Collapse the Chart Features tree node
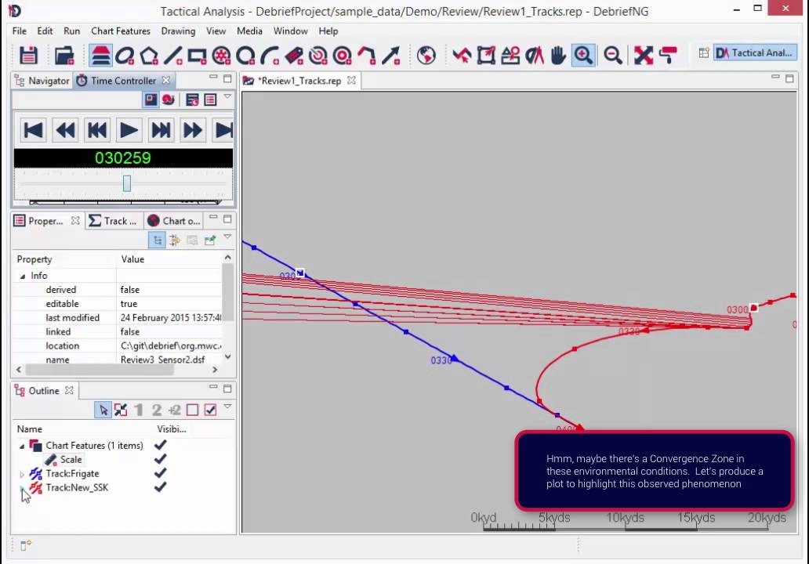 (22, 446)
